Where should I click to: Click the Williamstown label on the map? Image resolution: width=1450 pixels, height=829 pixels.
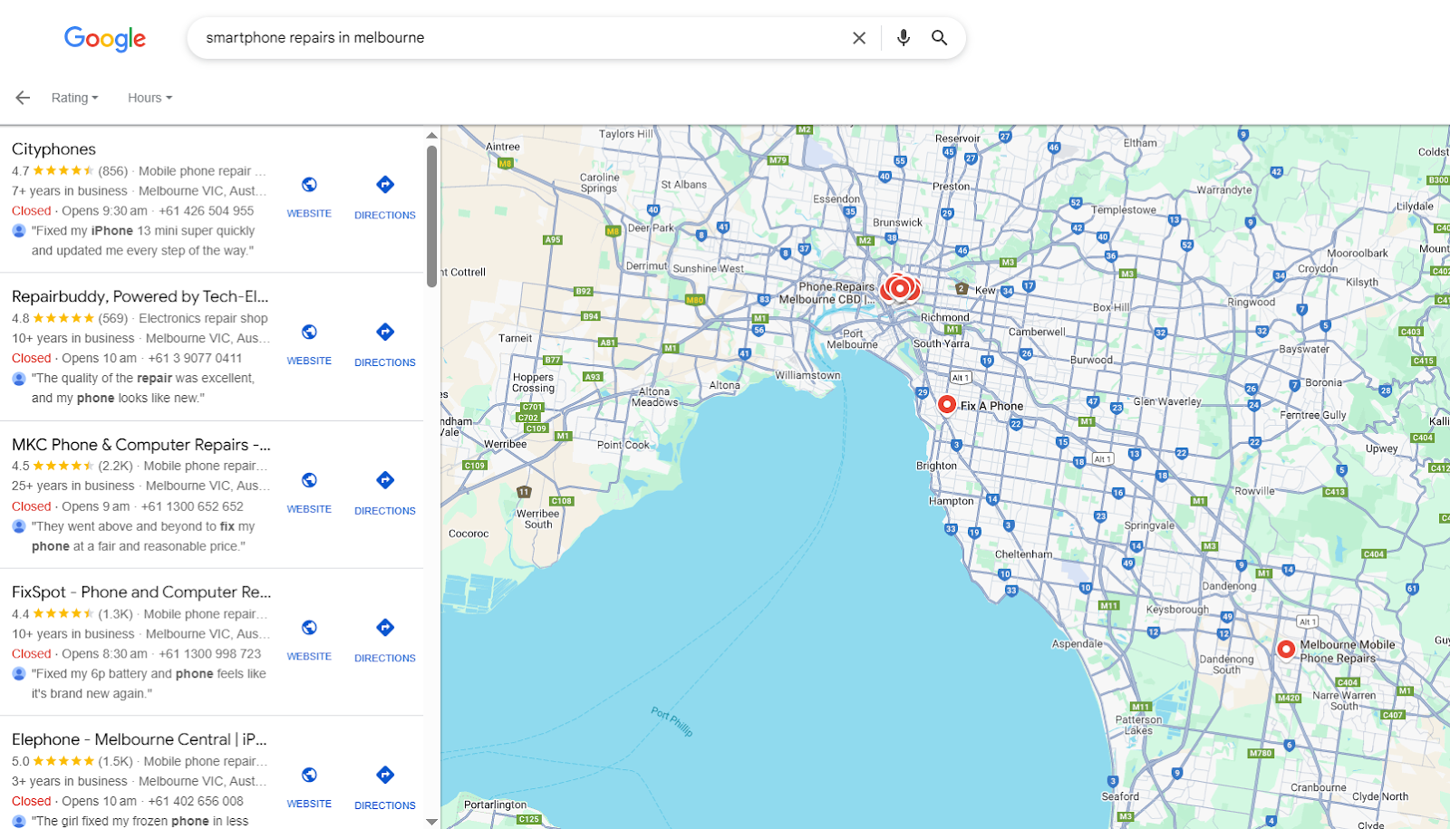pos(807,375)
